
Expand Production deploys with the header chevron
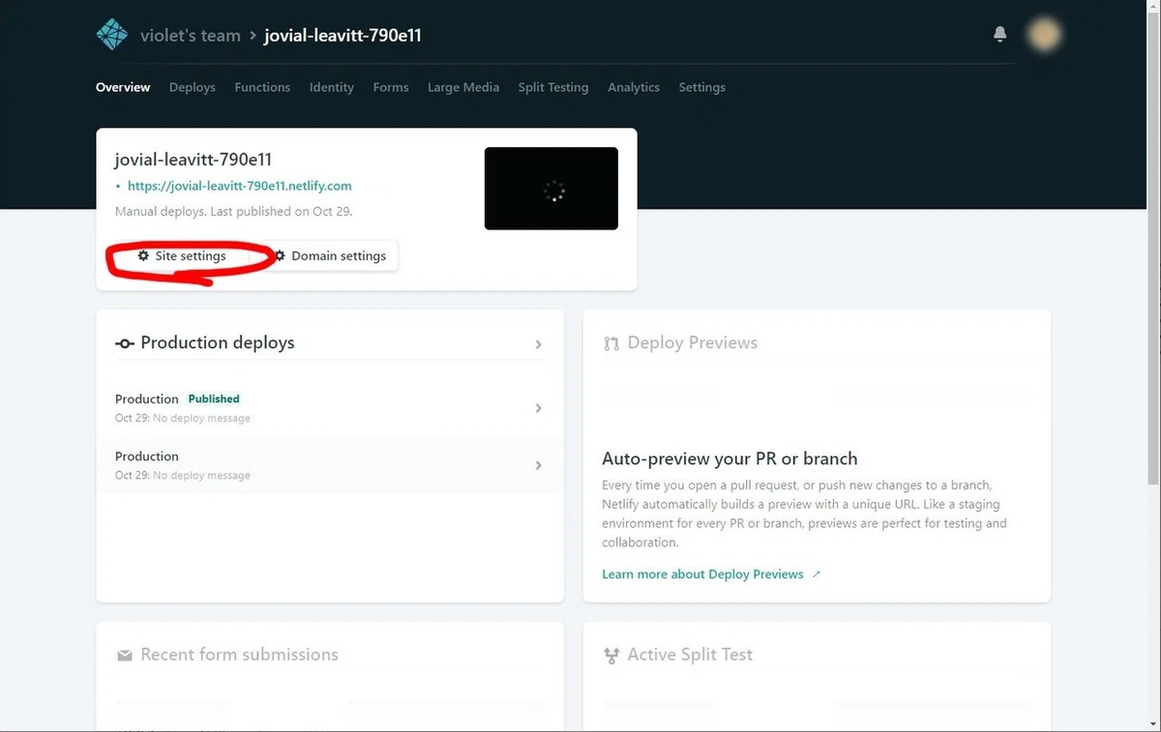539,344
